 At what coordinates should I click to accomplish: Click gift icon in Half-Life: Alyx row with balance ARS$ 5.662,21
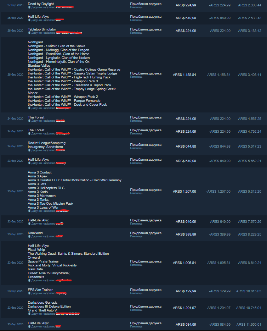29,163
